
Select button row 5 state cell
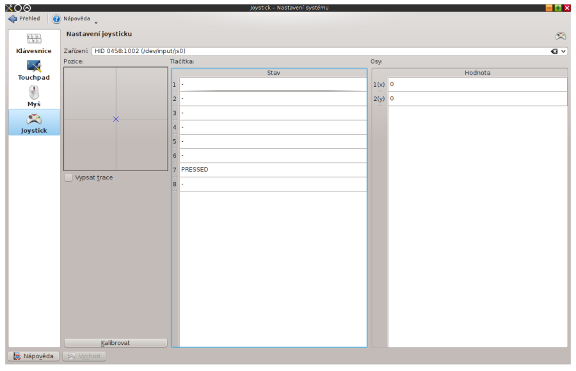[x=273, y=142]
